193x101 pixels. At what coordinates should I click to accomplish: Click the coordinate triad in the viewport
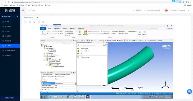pyautogui.click(x=166, y=84)
